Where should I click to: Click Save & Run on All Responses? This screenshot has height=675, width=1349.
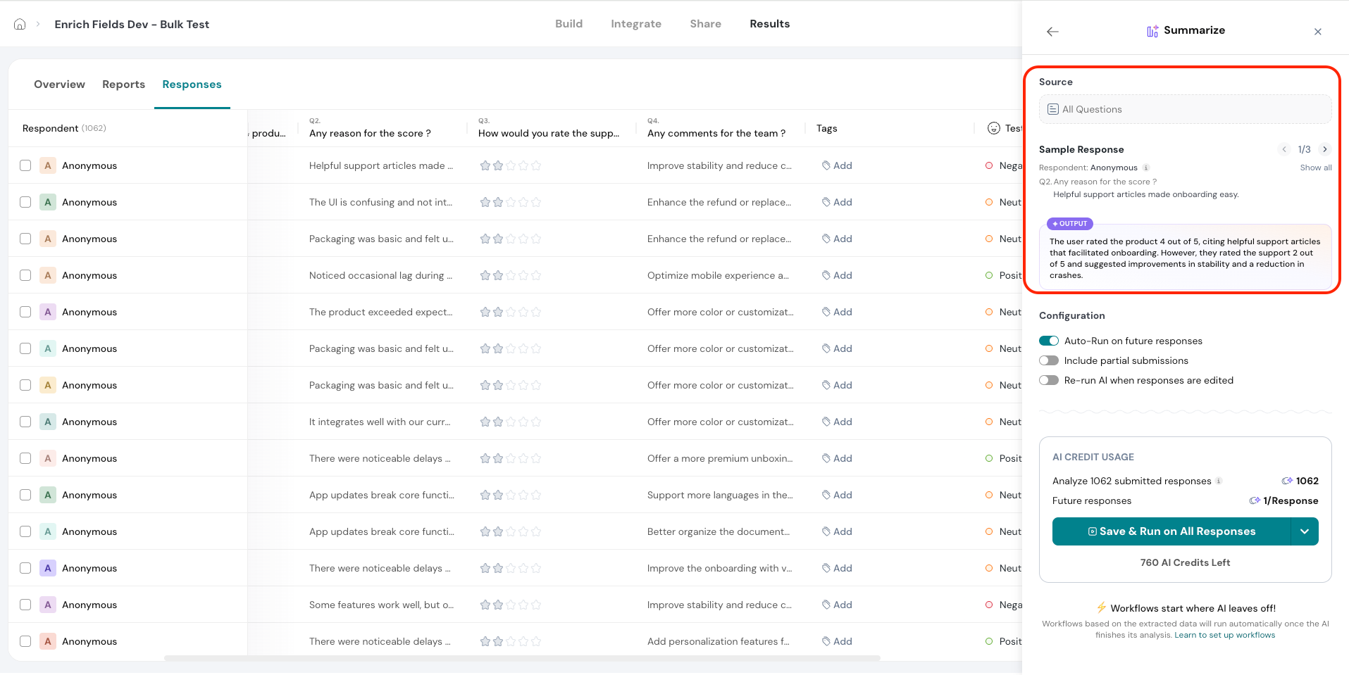coord(1171,531)
